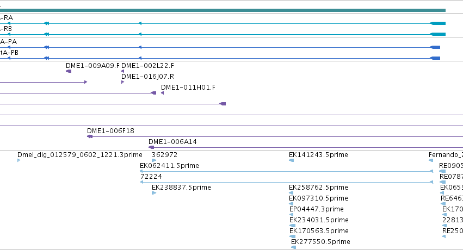
Task: Select the EK170563.5prime feature label
Action: 319,231
